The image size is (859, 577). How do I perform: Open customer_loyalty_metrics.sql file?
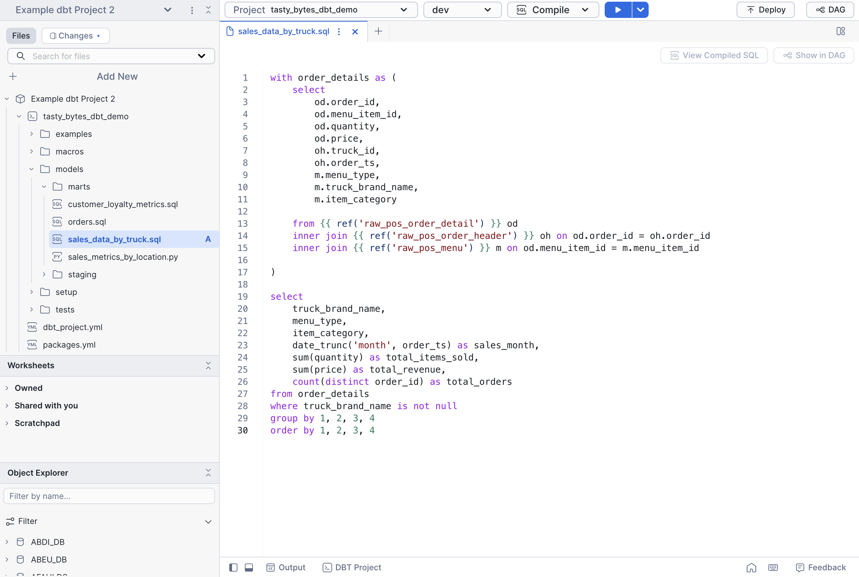[x=123, y=204]
